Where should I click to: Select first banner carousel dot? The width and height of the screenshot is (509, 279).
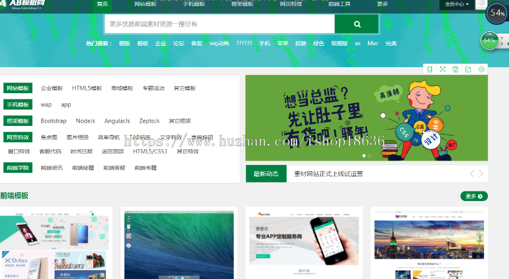[x=364, y=156]
